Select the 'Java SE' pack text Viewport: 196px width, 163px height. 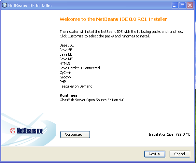[x=66, y=50]
